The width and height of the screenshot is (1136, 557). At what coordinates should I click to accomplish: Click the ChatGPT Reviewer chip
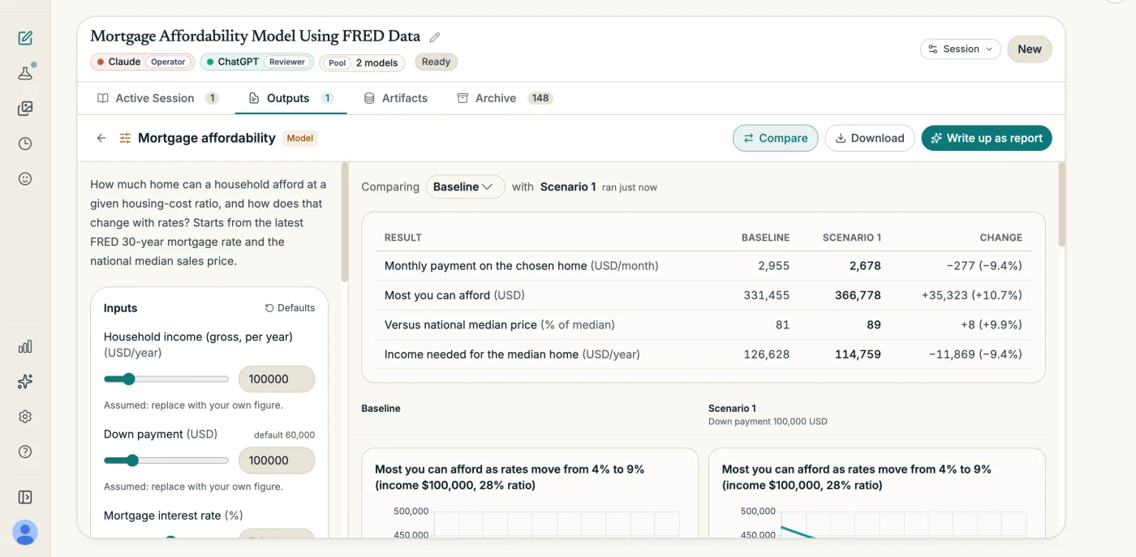[256, 62]
